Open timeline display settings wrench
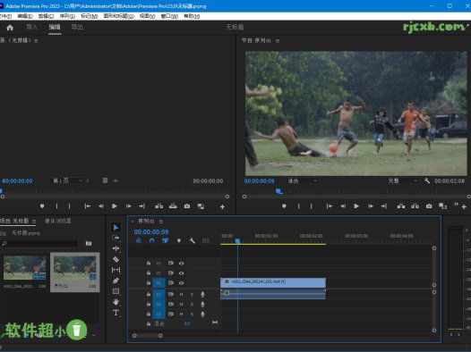Screen dimensions: 471x352 pos(192,240)
